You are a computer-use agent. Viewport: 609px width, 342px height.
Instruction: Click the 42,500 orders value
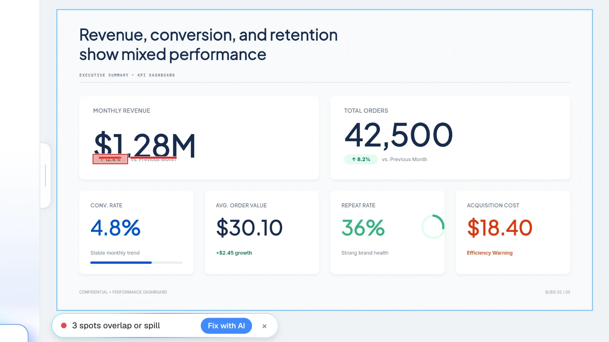399,135
